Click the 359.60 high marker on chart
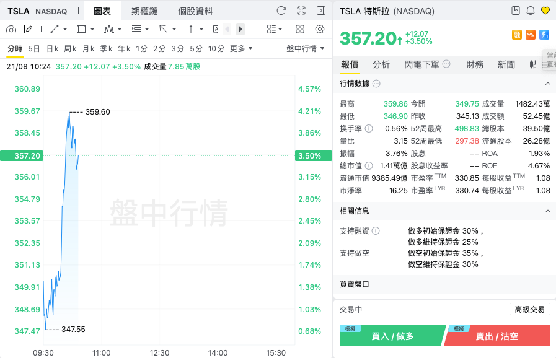556x358 pixels. [97, 112]
